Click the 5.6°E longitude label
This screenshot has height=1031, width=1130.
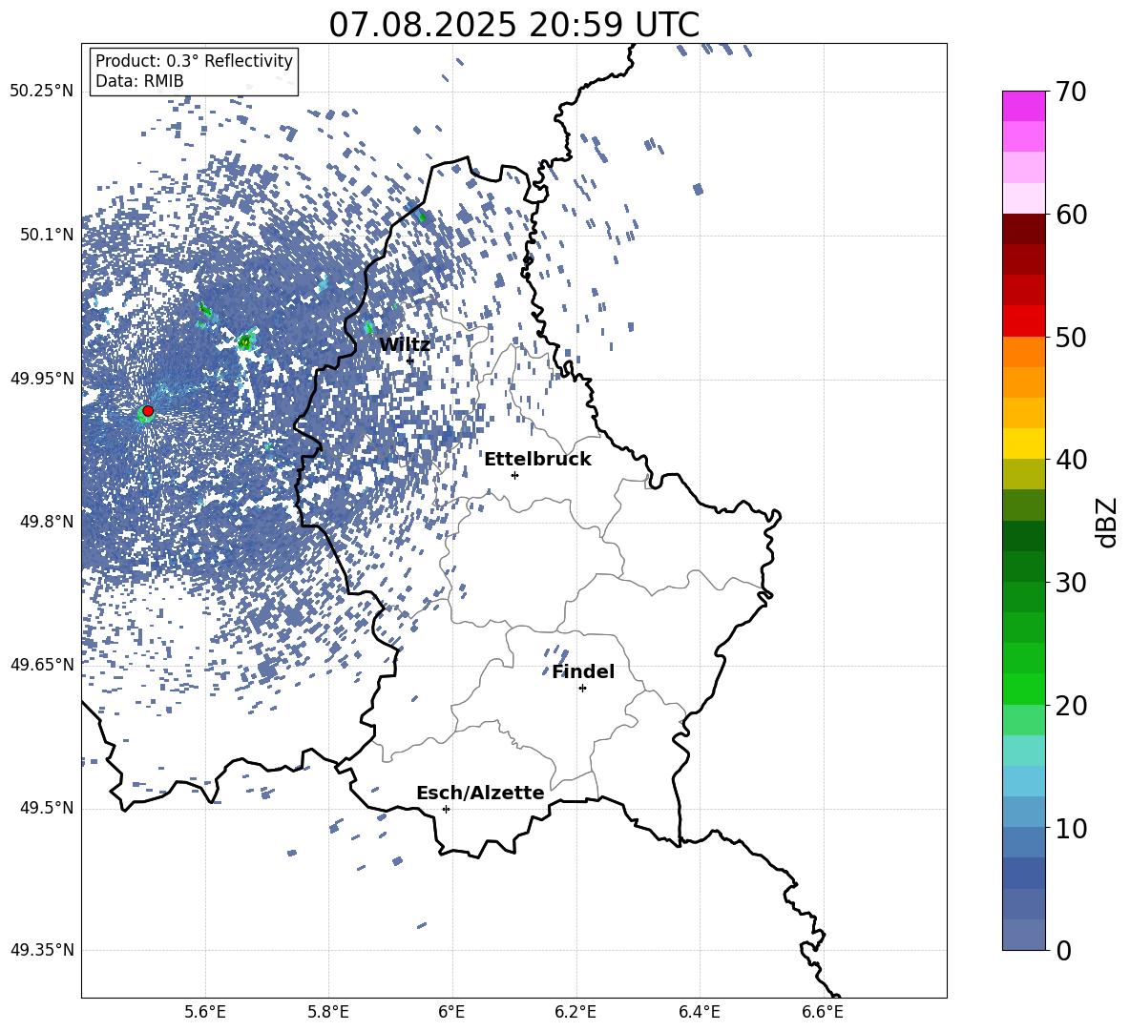[204, 1012]
